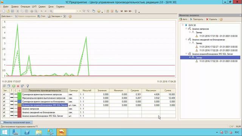The width and height of the screenshot is (242, 136).
Task: Click the Windows Start button
Action: (5, 132)
